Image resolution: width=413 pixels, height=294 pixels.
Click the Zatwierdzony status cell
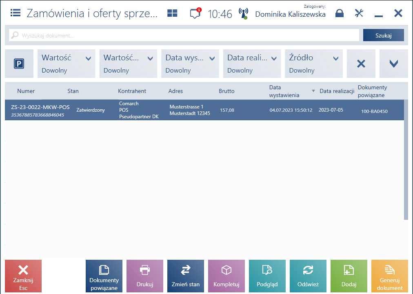pos(91,110)
